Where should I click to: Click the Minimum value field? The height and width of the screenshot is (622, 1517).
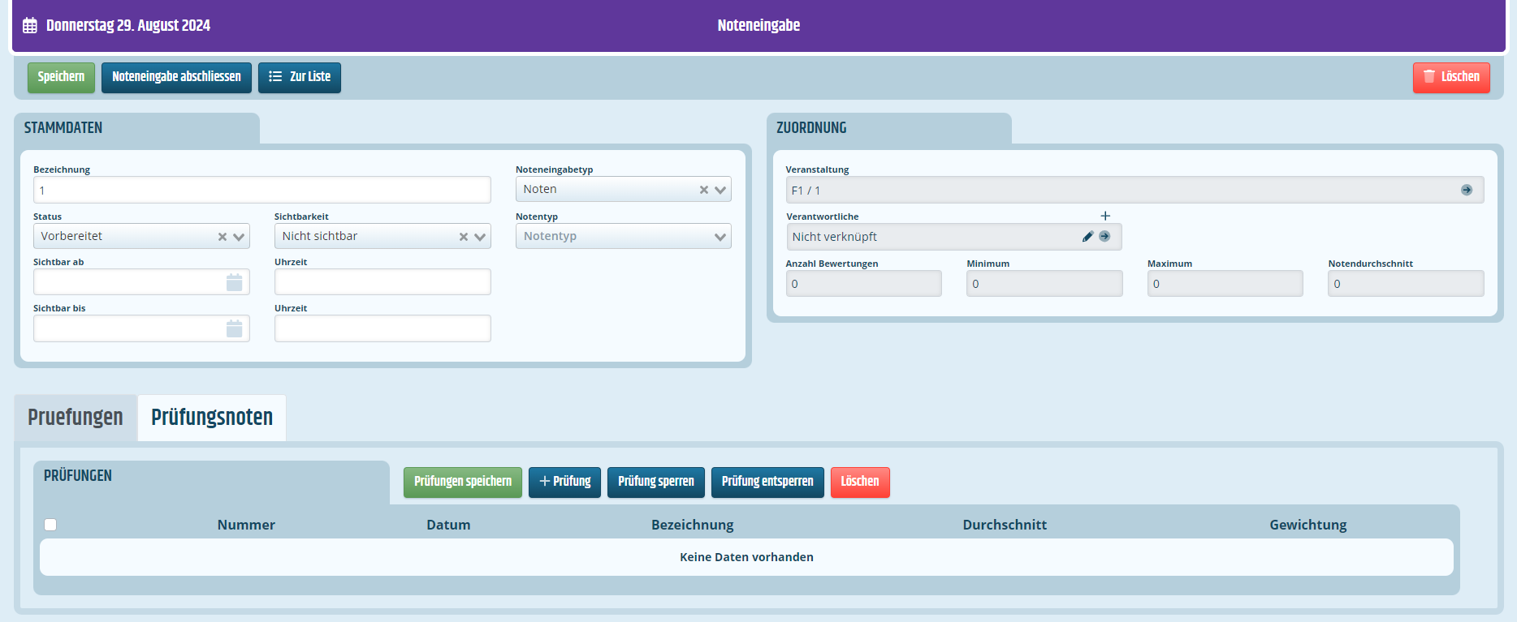[1044, 284]
